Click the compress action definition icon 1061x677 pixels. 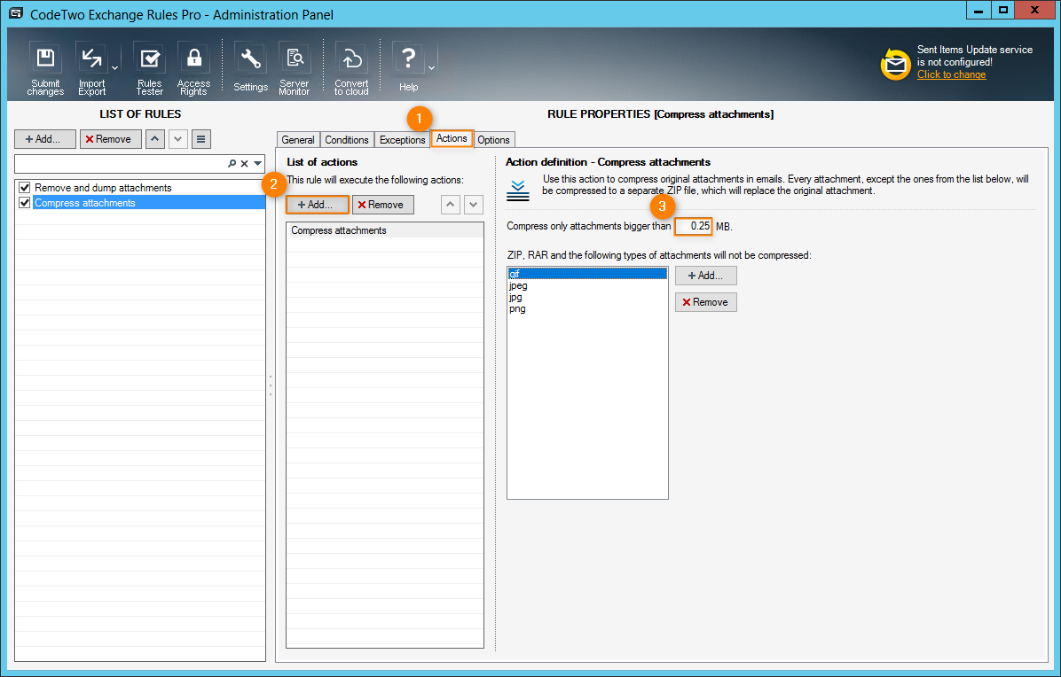pos(518,191)
